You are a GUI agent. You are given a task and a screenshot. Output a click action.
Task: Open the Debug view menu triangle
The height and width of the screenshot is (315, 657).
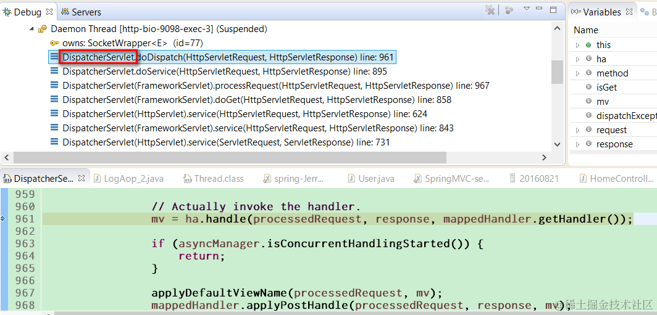[527, 9]
